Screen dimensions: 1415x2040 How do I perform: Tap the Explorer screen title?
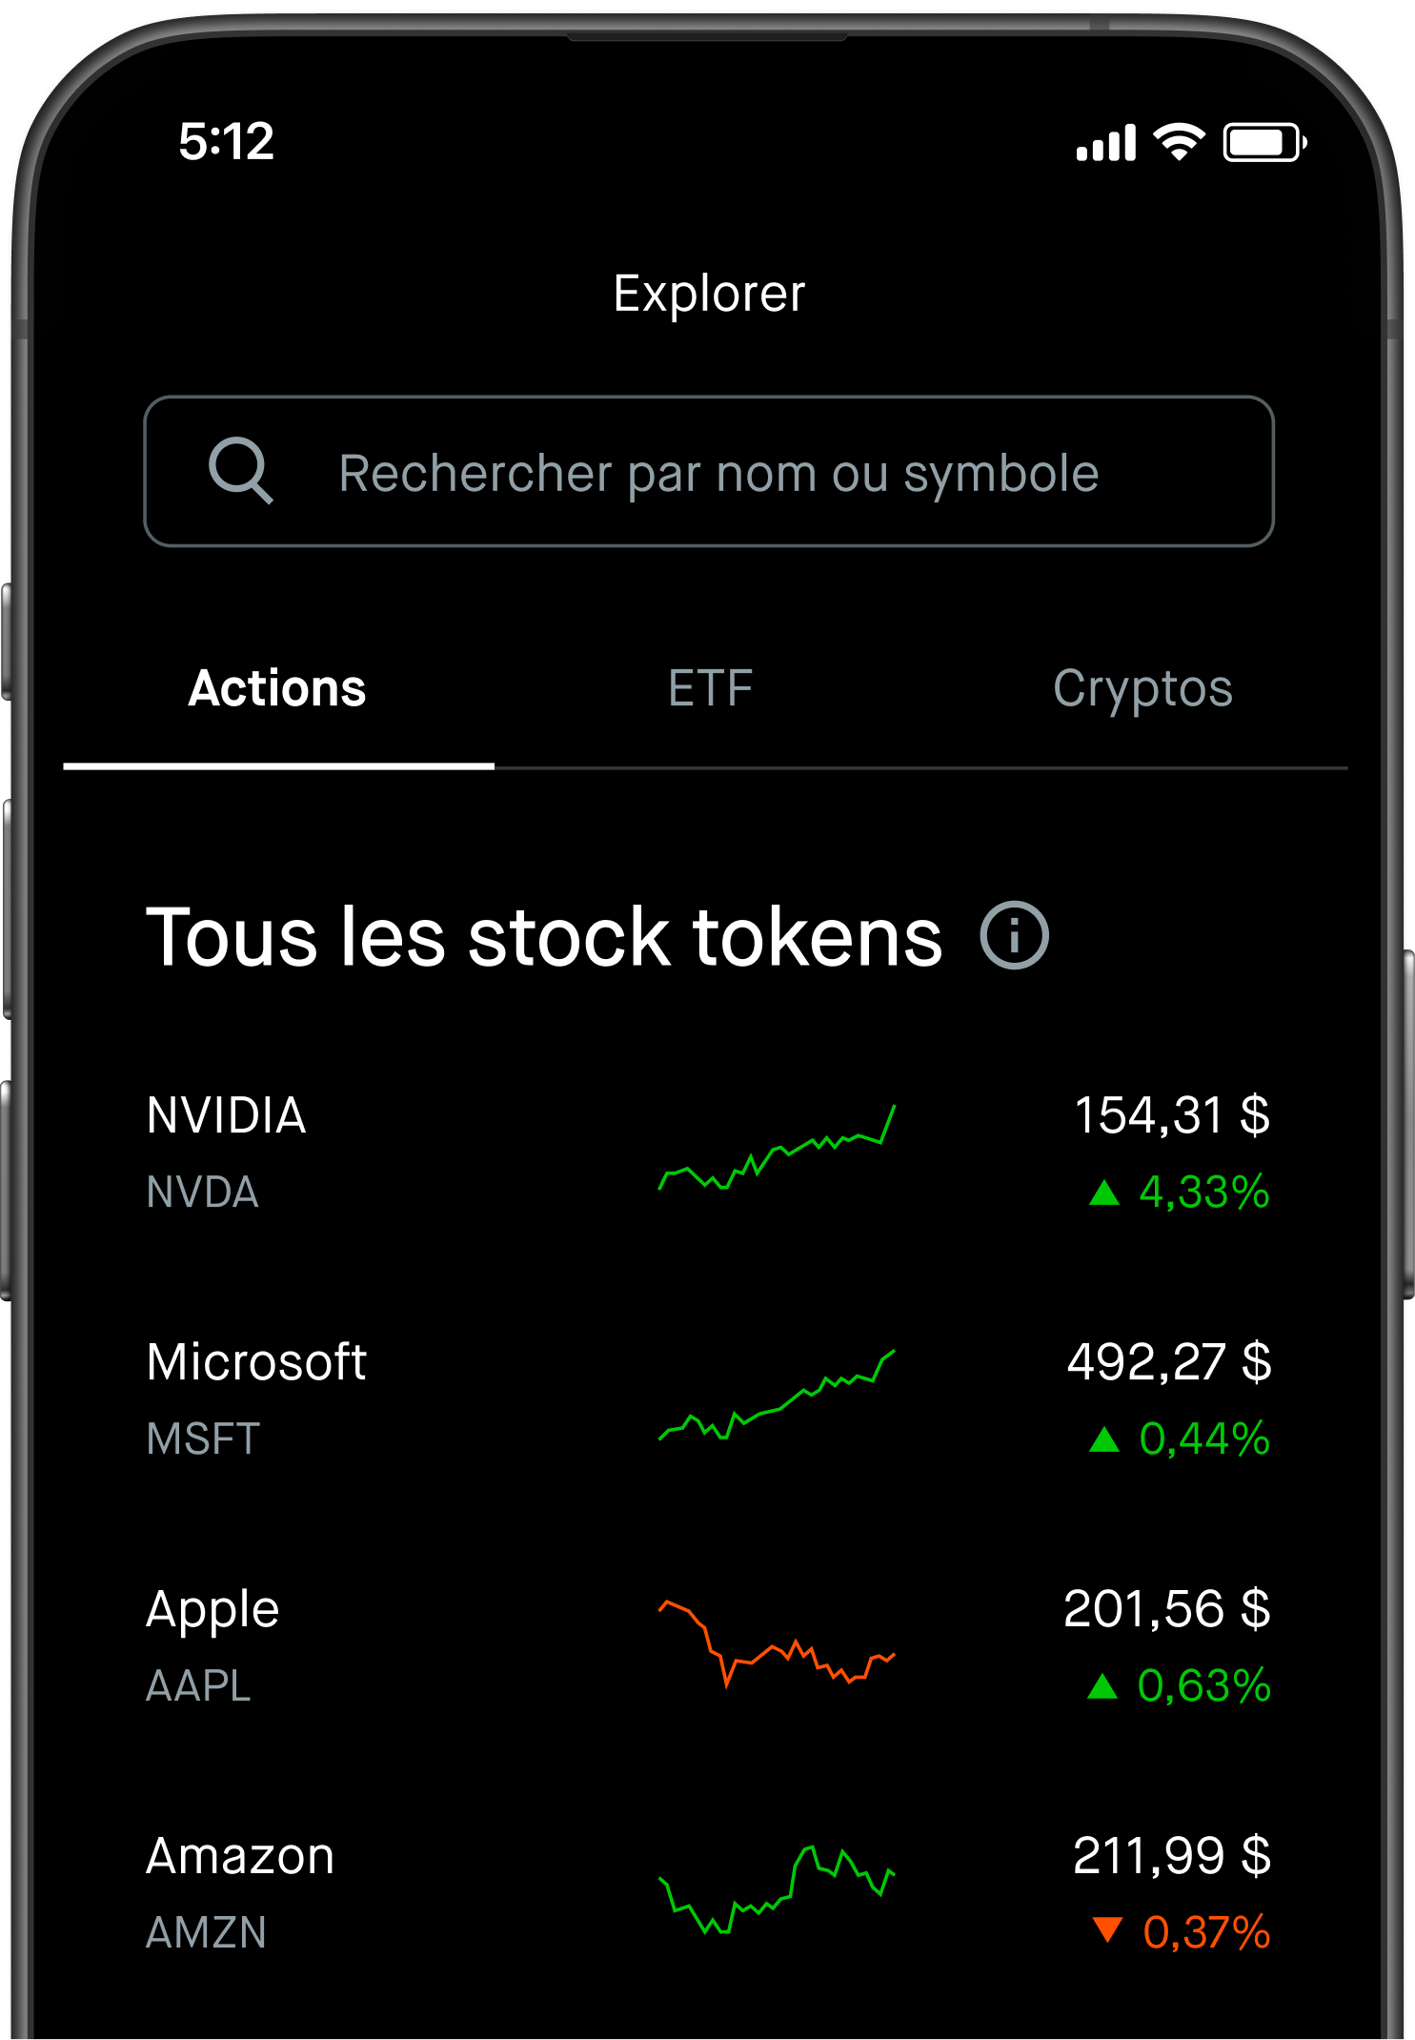coord(709,293)
